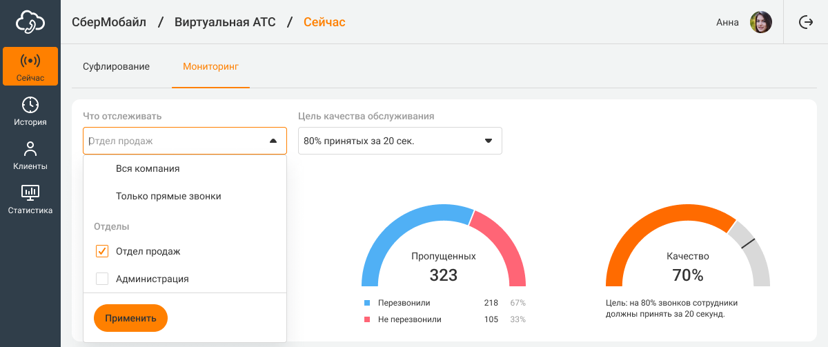Open the История clock icon

pos(30,105)
